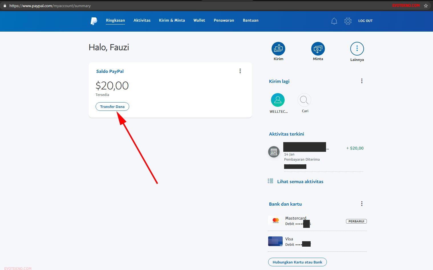The height and width of the screenshot is (270, 433).
Task: Bookmark the page with the star icon
Action: pos(426,5)
